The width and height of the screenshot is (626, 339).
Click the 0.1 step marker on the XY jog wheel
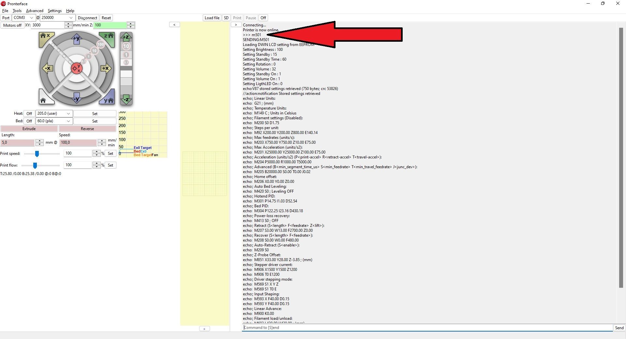coord(84,61)
